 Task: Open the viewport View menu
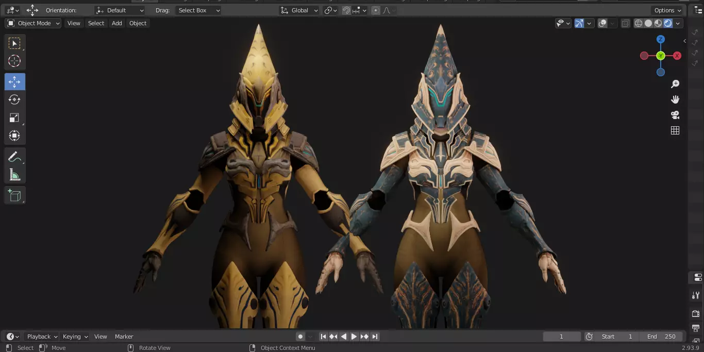[x=74, y=23]
